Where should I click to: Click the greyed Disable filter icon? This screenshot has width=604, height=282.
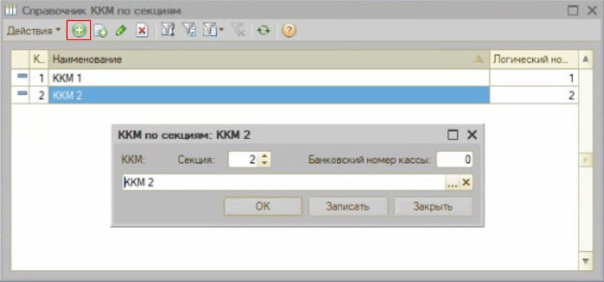pos(238,31)
